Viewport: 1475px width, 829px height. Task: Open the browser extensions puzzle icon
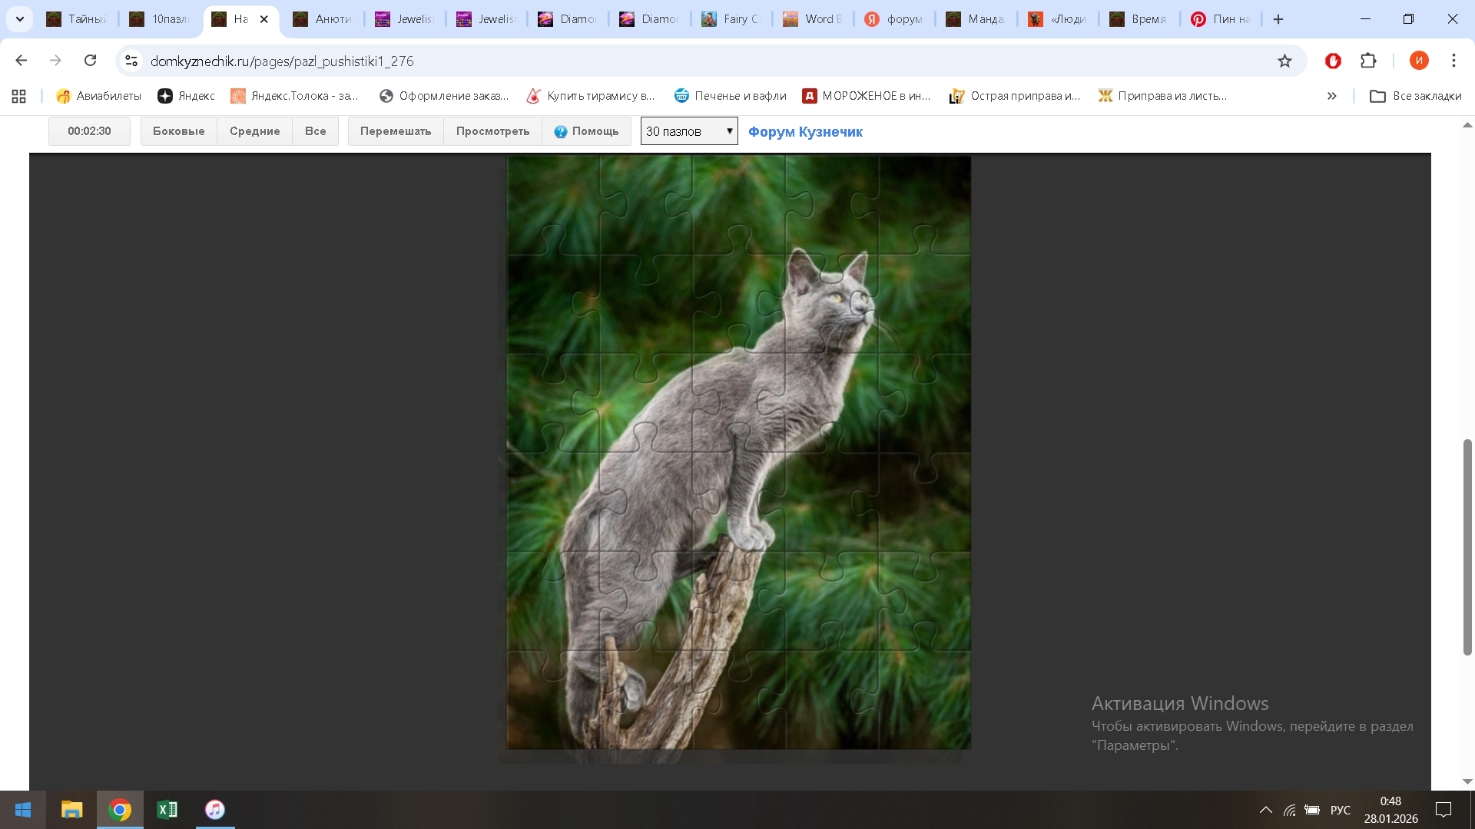1368,61
